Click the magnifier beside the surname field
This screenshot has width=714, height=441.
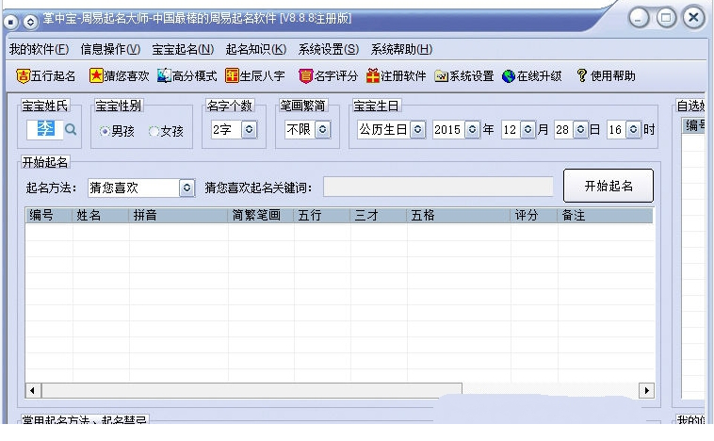pos(71,129)
